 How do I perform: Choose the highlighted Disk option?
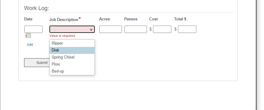72,50
